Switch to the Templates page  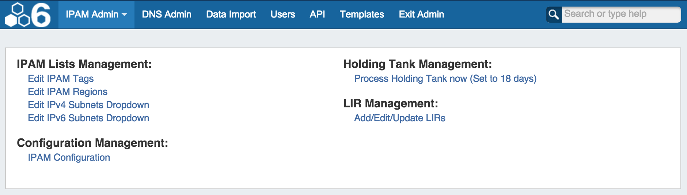pyautogui.click(x=362, y=15)
